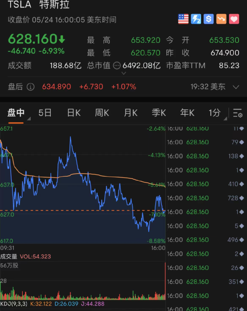Tap the J:44.288 indicator value
247x311 pixels.
pos(93,304)
